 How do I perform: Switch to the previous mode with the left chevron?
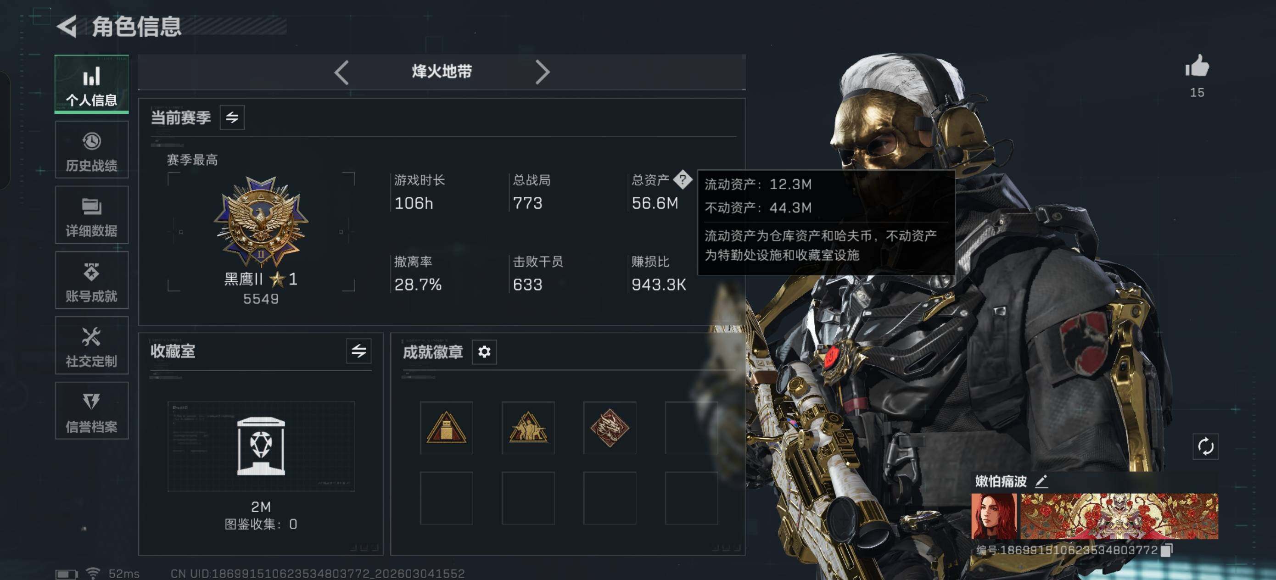click(x=342, y=72)
